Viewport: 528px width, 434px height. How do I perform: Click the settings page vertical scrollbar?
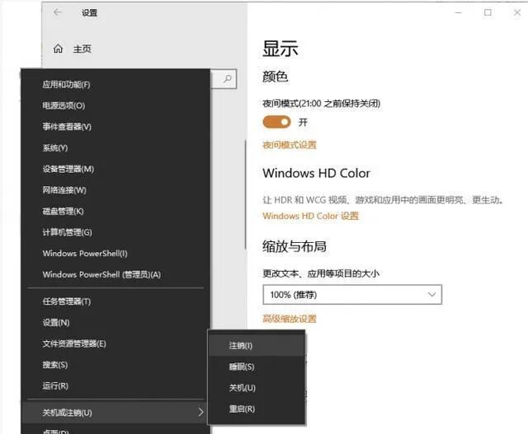point(245,195)
